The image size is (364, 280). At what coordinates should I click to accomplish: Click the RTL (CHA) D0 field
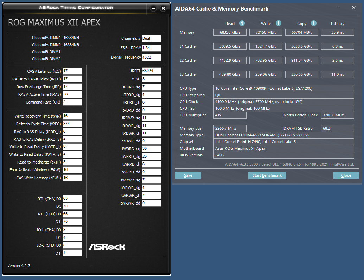[72, 199]
